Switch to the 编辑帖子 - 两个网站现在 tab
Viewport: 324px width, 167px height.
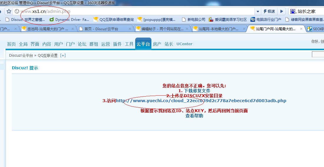point(162,29)
